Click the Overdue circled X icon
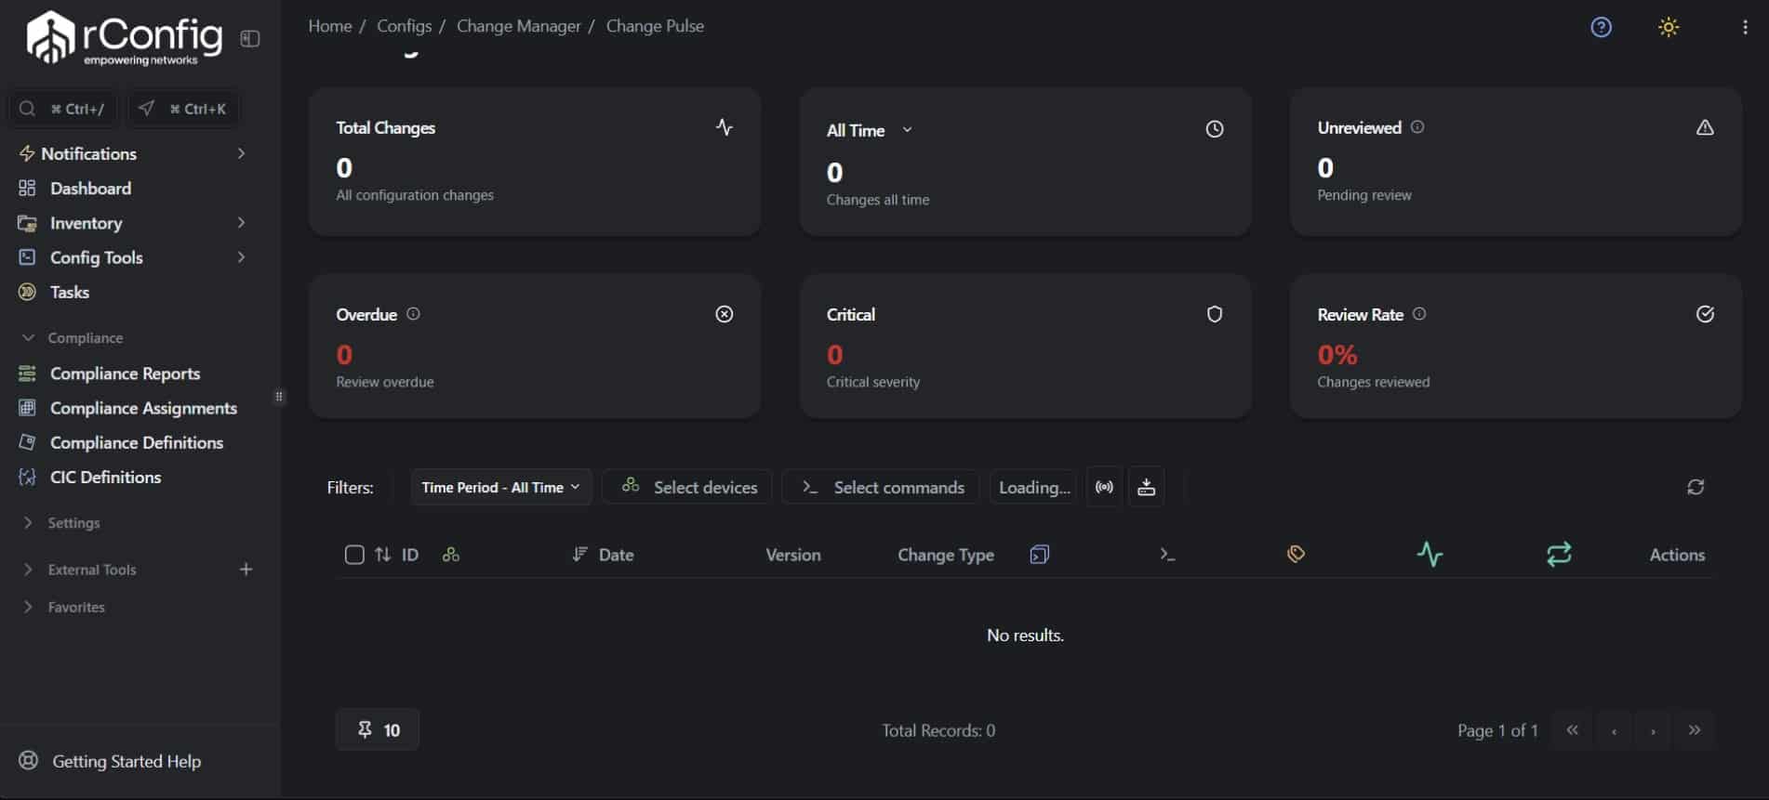1769x800 pixels. (x=725, y=314)
